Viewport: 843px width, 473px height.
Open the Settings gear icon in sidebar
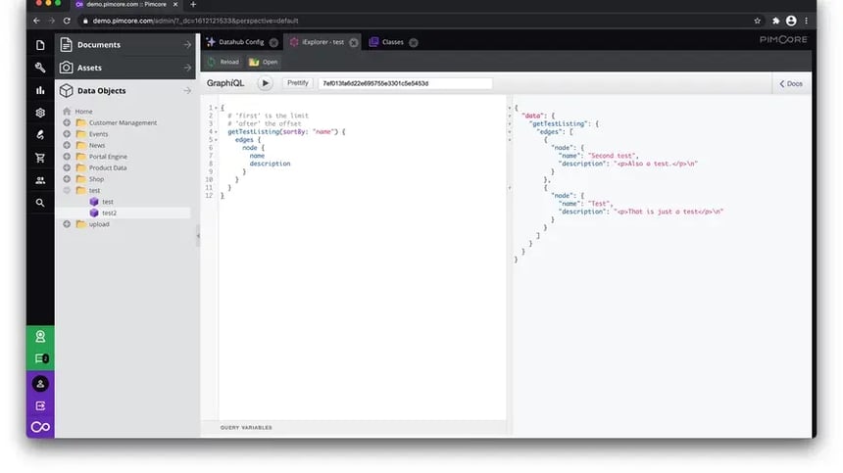click(x=40, y=113)
